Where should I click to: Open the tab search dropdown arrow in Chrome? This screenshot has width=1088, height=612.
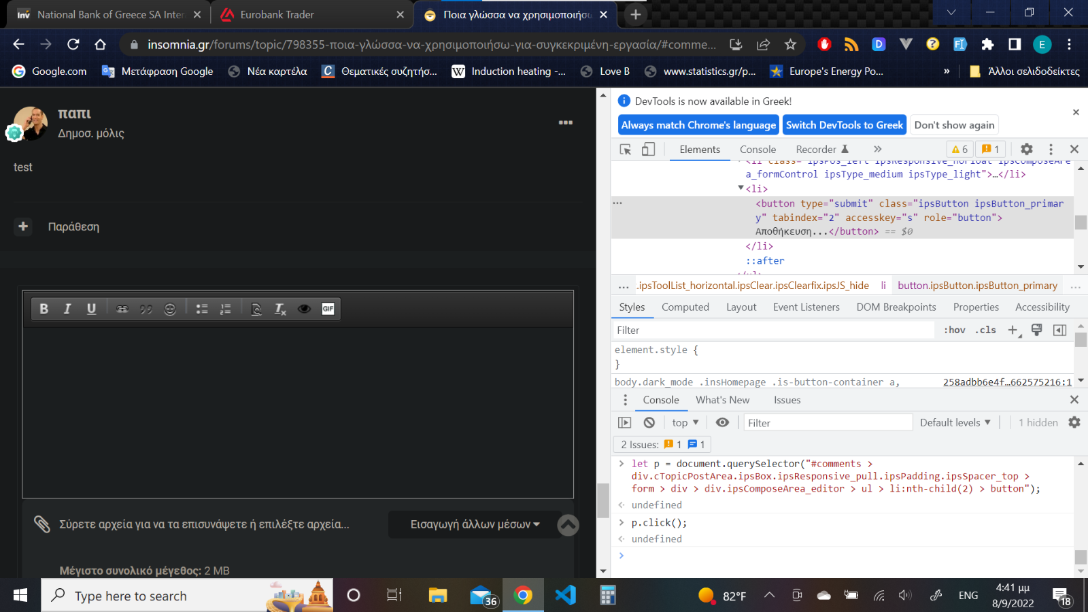[x=951, y=12]
